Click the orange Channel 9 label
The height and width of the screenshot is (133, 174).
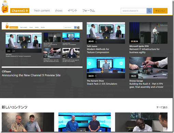(20, 11)
